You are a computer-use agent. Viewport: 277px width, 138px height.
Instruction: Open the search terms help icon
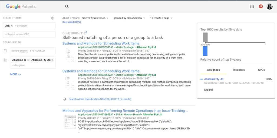point(52,18)
